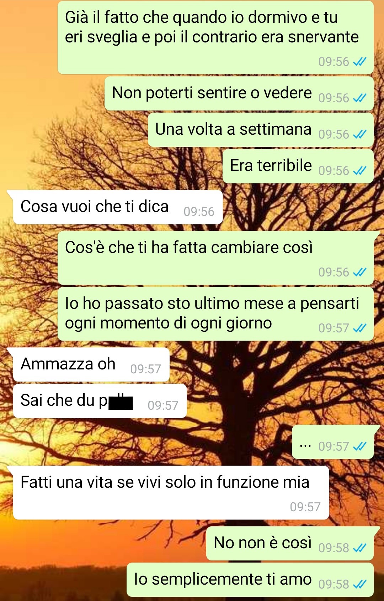Tap the 'Già il fatto che quando io dormivo' bubble

[215, 37]
